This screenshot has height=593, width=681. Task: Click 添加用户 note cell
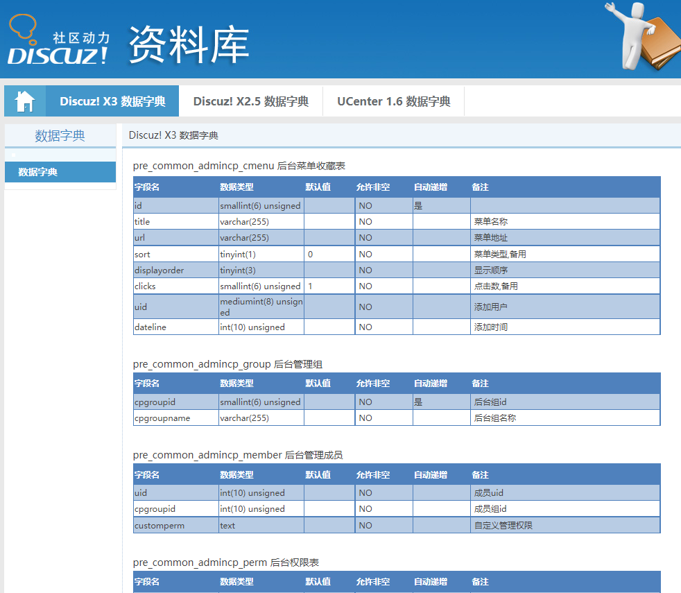(x=565, y=307)
